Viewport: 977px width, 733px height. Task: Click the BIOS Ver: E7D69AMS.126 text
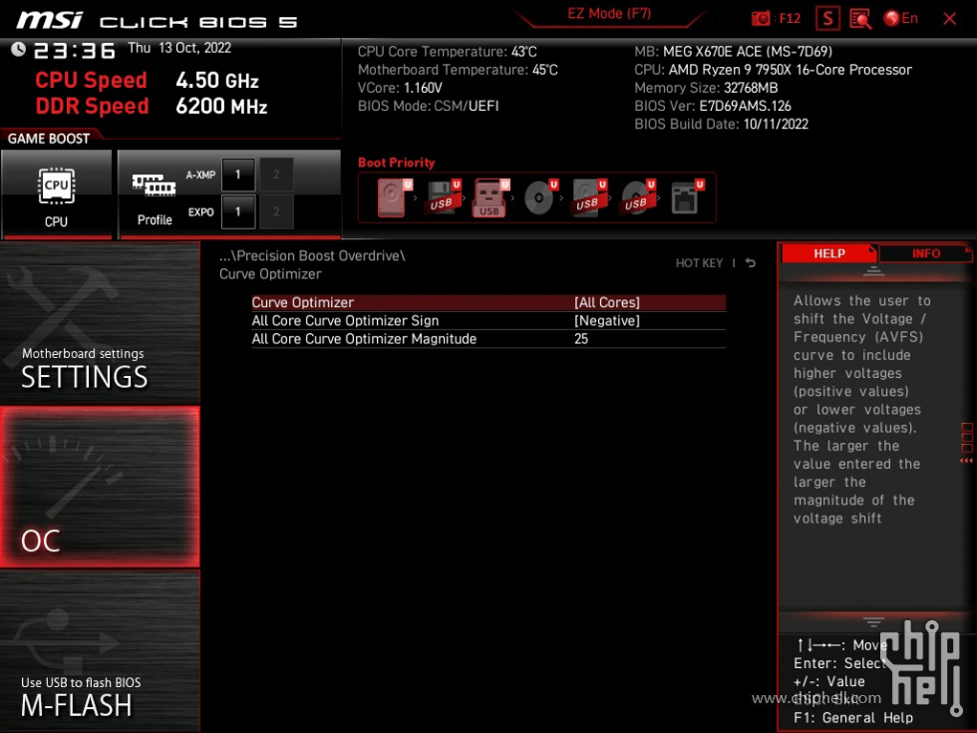pos(712,106)
